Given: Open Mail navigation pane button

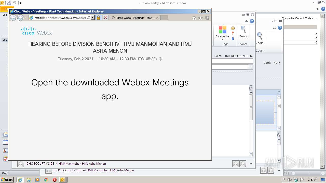Looking at the screenshot, I should [6, 134].
